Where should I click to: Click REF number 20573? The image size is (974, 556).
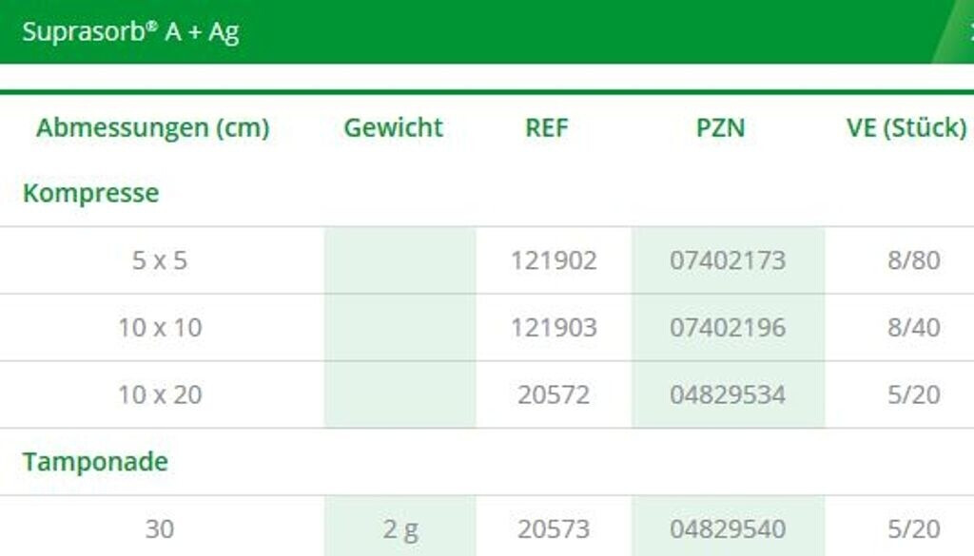554,529
